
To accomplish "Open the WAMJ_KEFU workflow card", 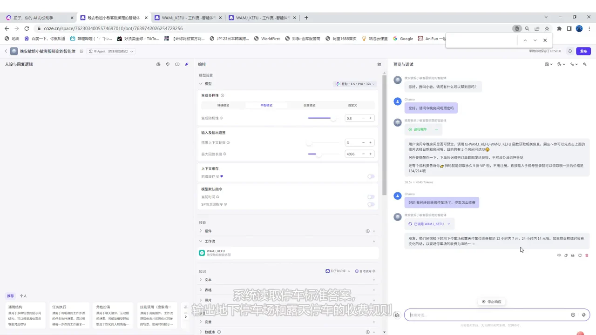I will pyautogui.click(x=288, y=253).
